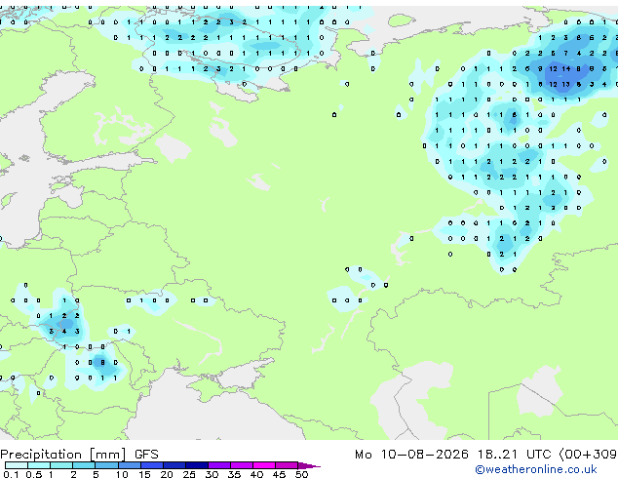
Task: Select the 2–5 mm legend swatch
Action: pyautogui.click(x=84, y=465)
